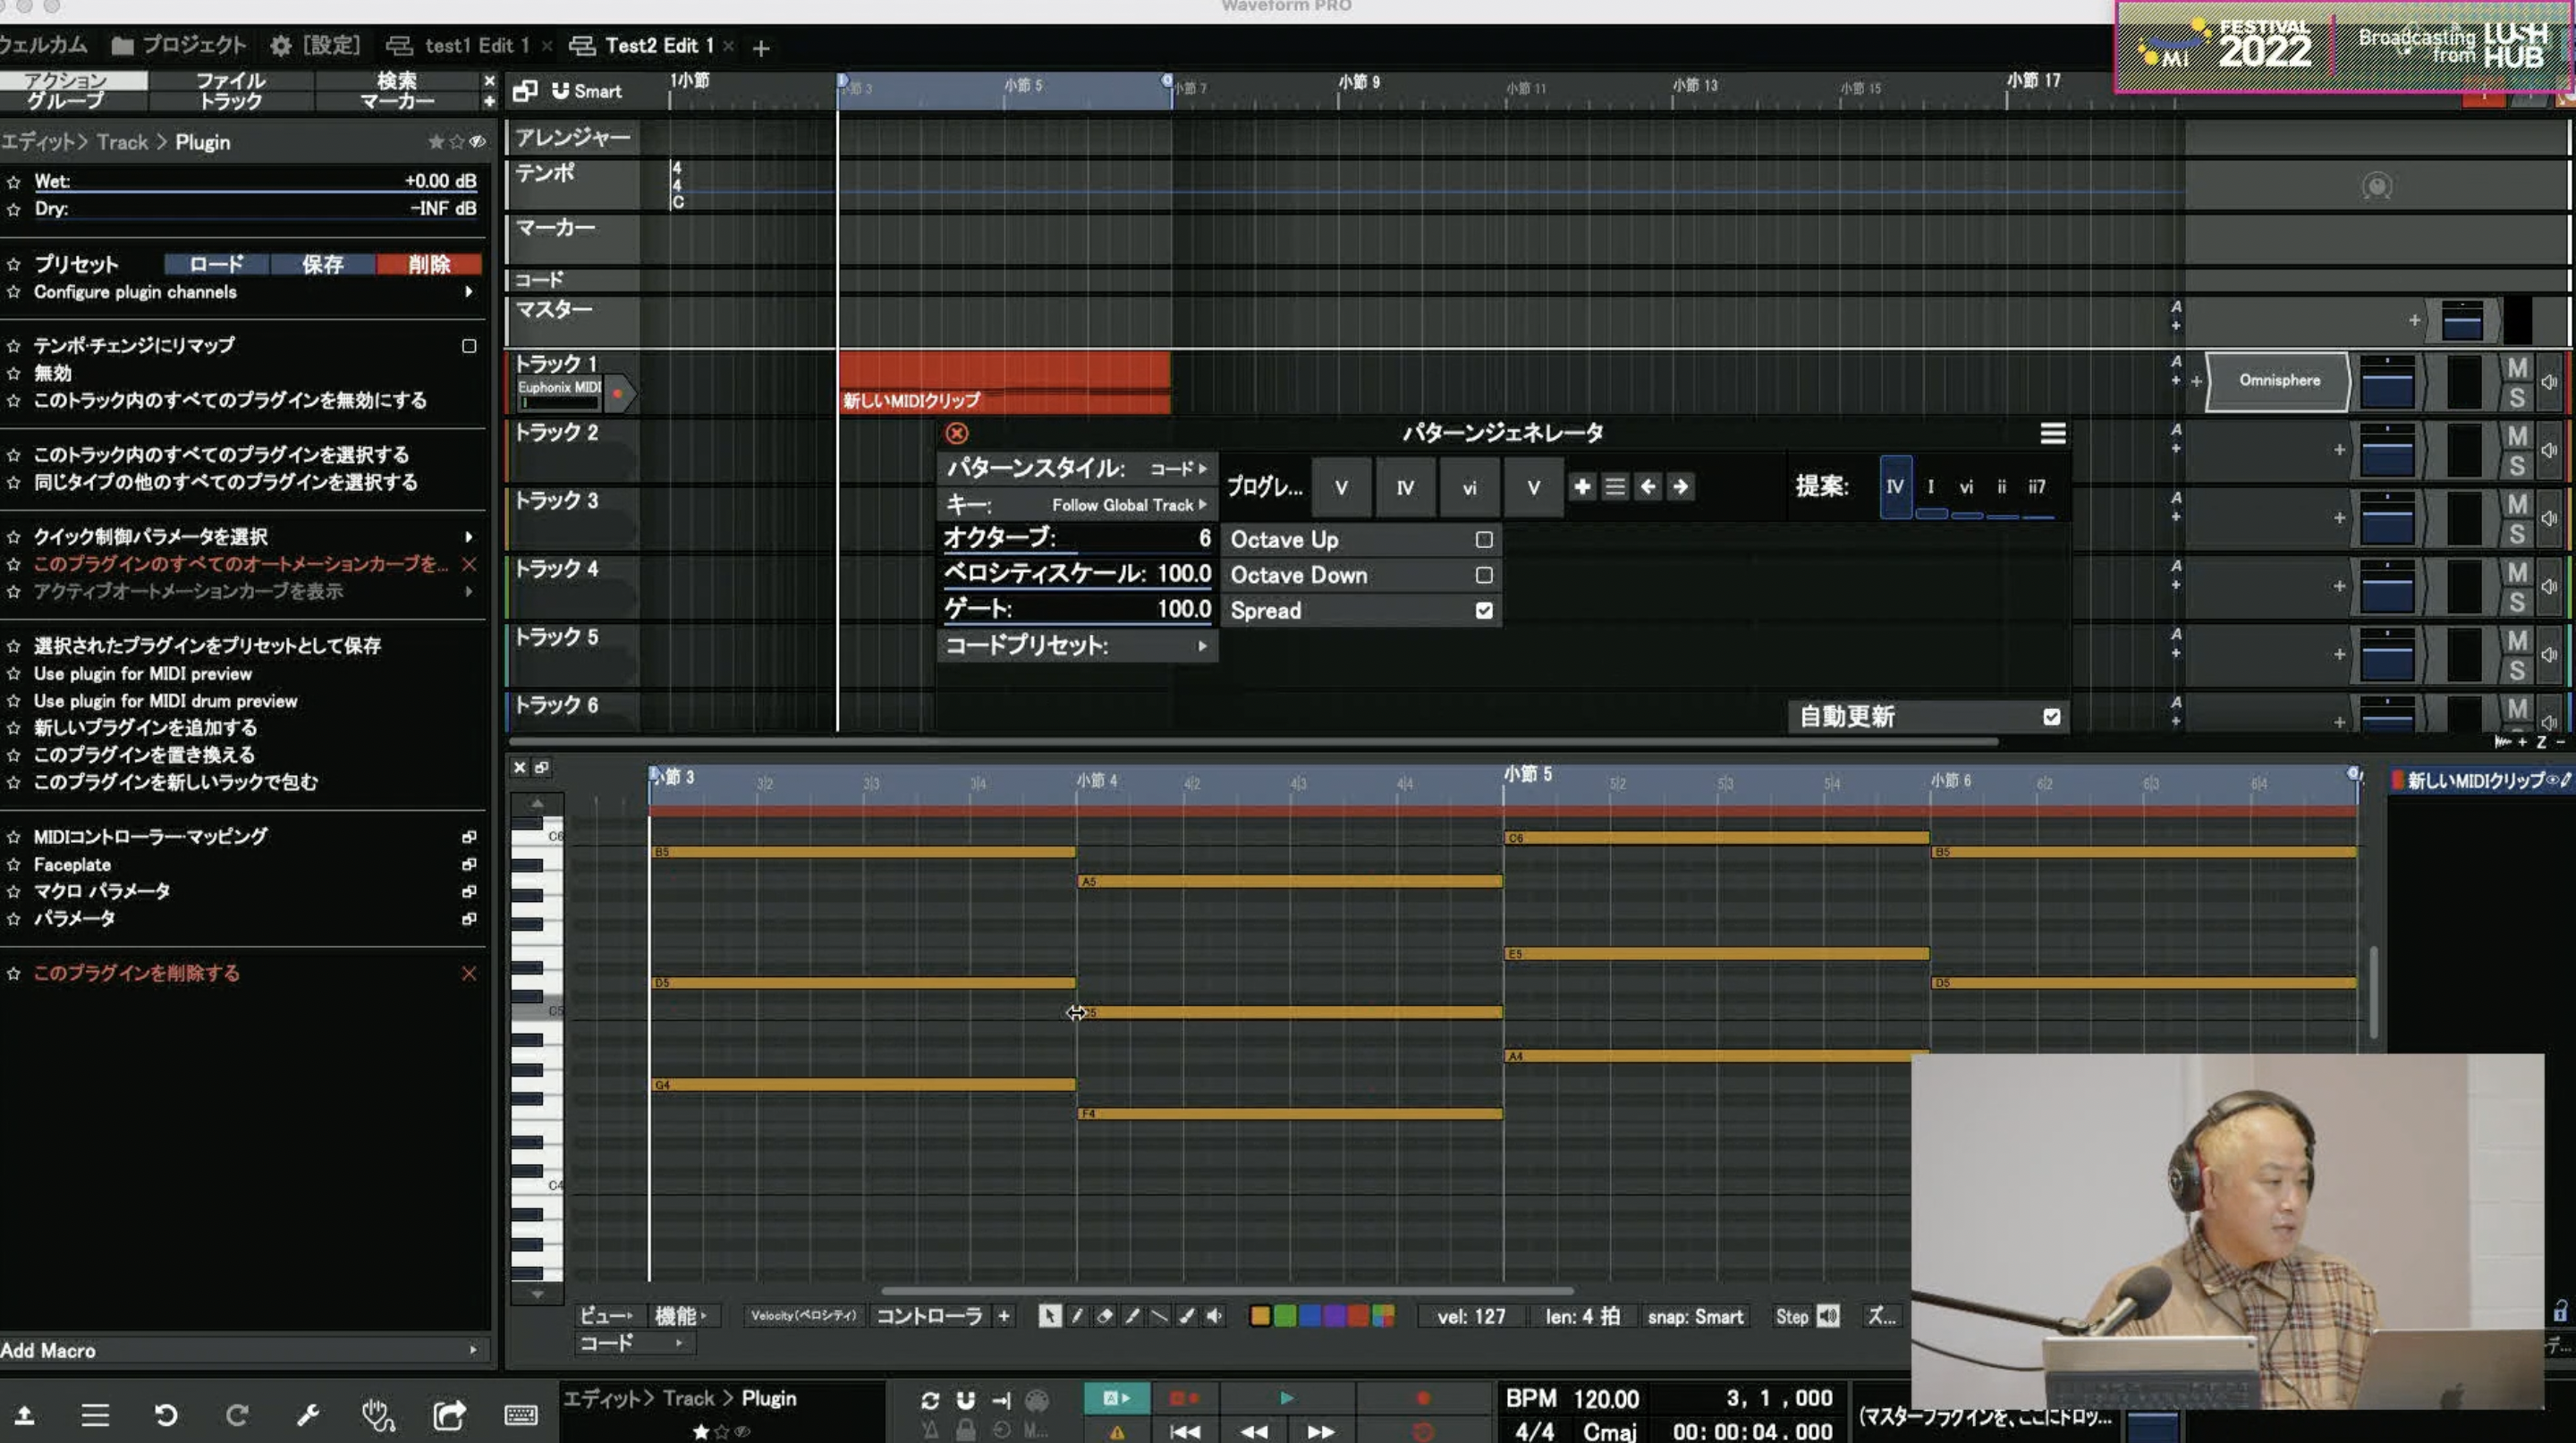Enable the Octave Up checkbox
Image resolution: width=2576 pixels, height=1443 pixels.
(x=1484, y=540)
